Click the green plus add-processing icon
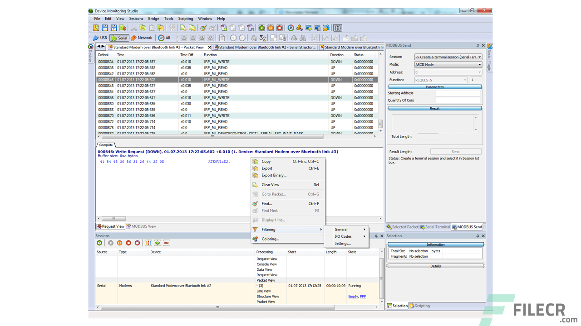The height and width of the screenshot is (326, 581). tap(158, 243)
